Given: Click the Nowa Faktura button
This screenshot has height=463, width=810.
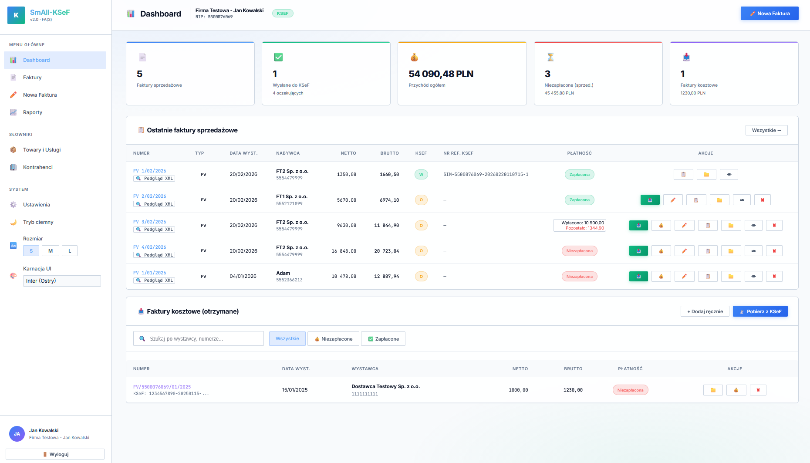Looking at the screenshot, I should point(769,13).
